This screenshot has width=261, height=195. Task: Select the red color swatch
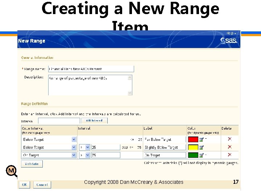(x=193, y=139)
